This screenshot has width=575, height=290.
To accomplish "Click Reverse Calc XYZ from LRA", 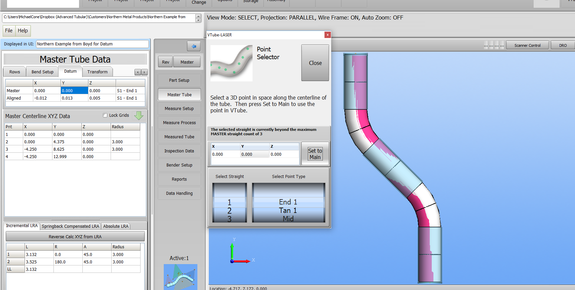I will tap(75, 237).
